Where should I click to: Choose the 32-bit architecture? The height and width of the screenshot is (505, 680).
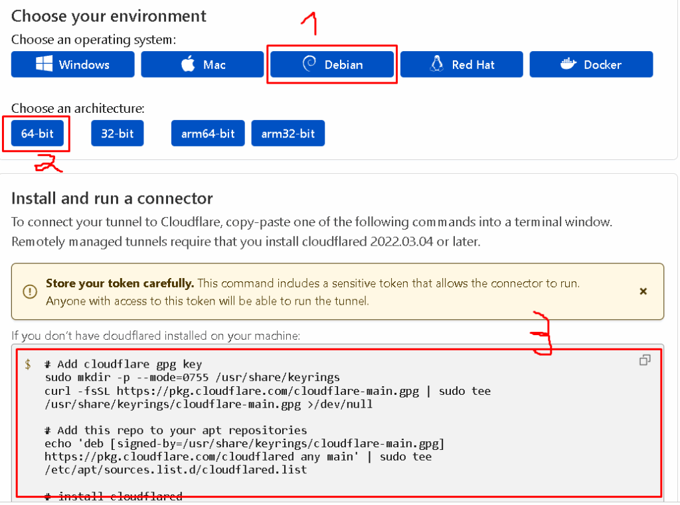coord(117,133)
